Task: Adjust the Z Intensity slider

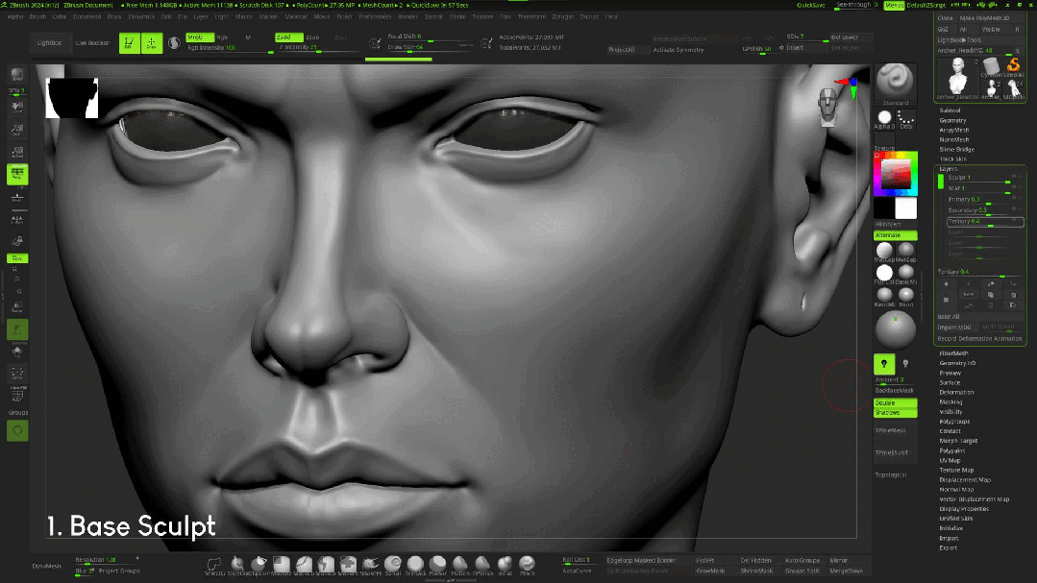Action: coord(319,48)
